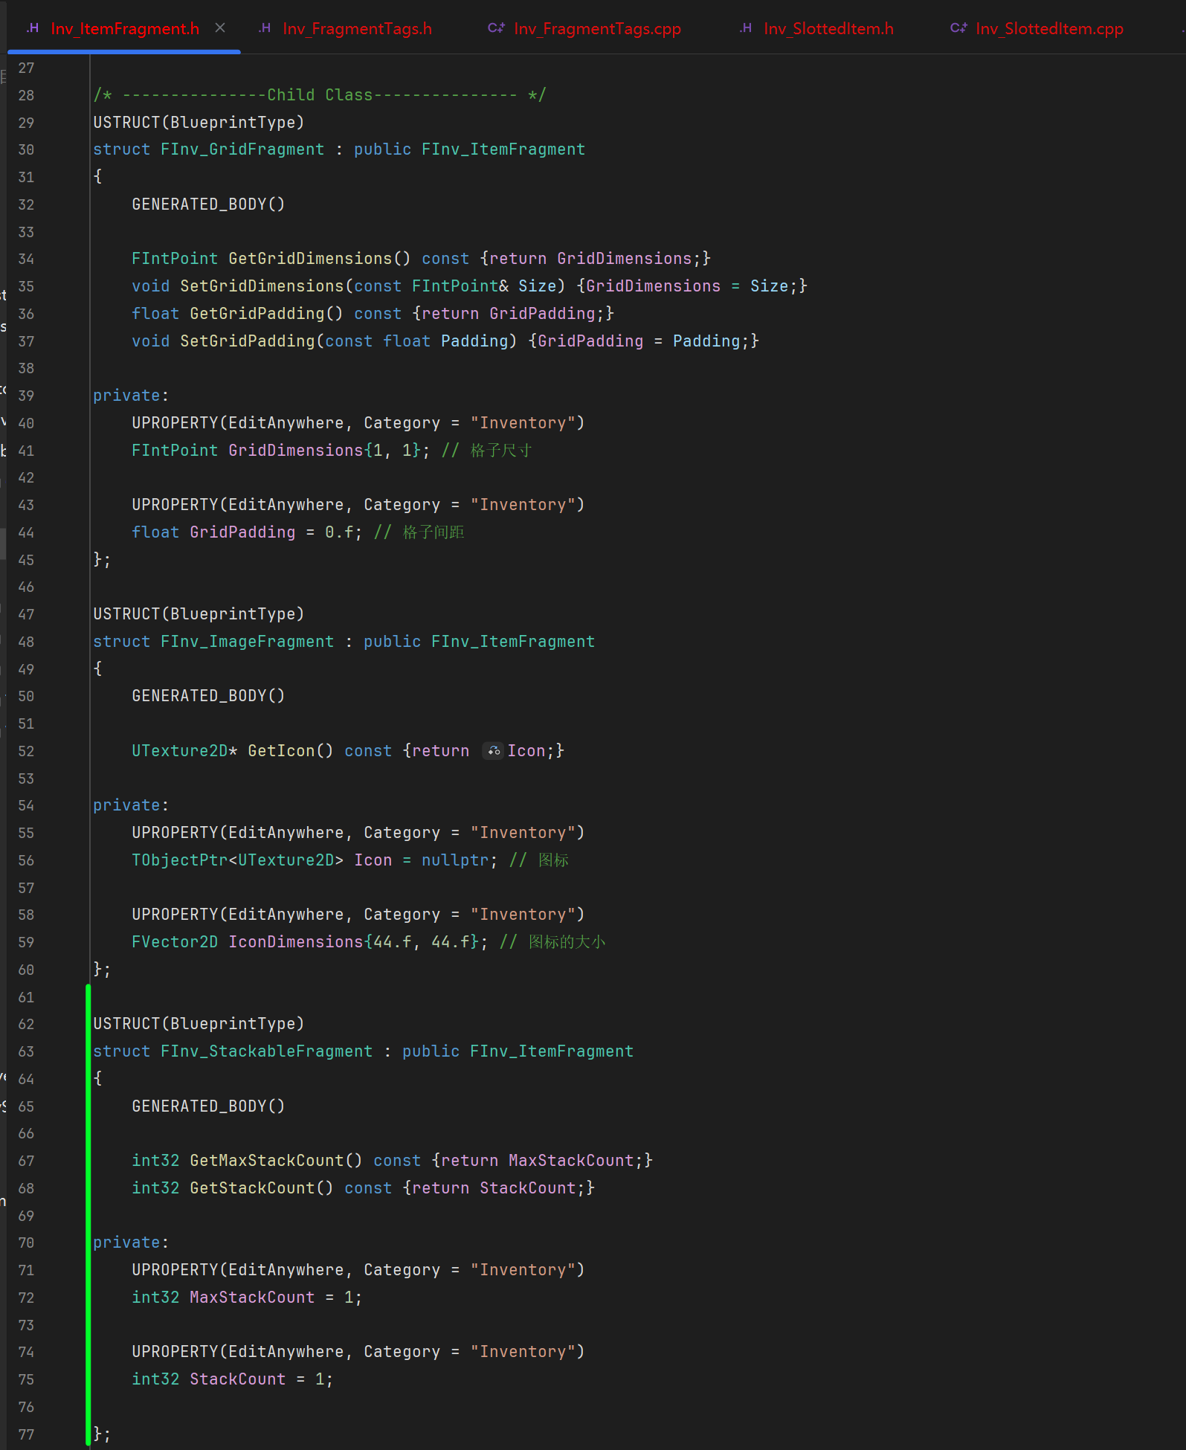Click the struct name FInv_ImageFragment

(248, 642)
